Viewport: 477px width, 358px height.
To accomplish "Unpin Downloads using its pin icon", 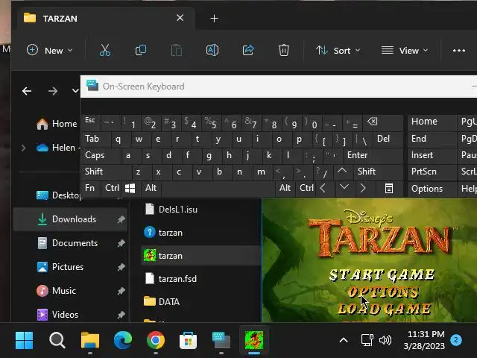I will [x=121, y=219].
